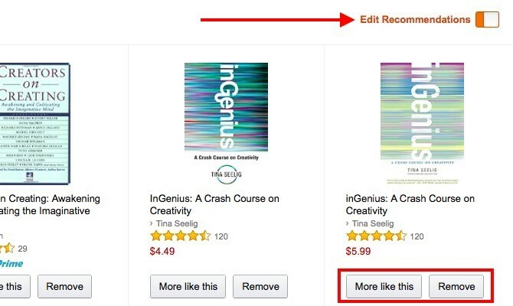513x306 pixels.
Task: Open the teal InGenius book cover
Action: (226, 124)
